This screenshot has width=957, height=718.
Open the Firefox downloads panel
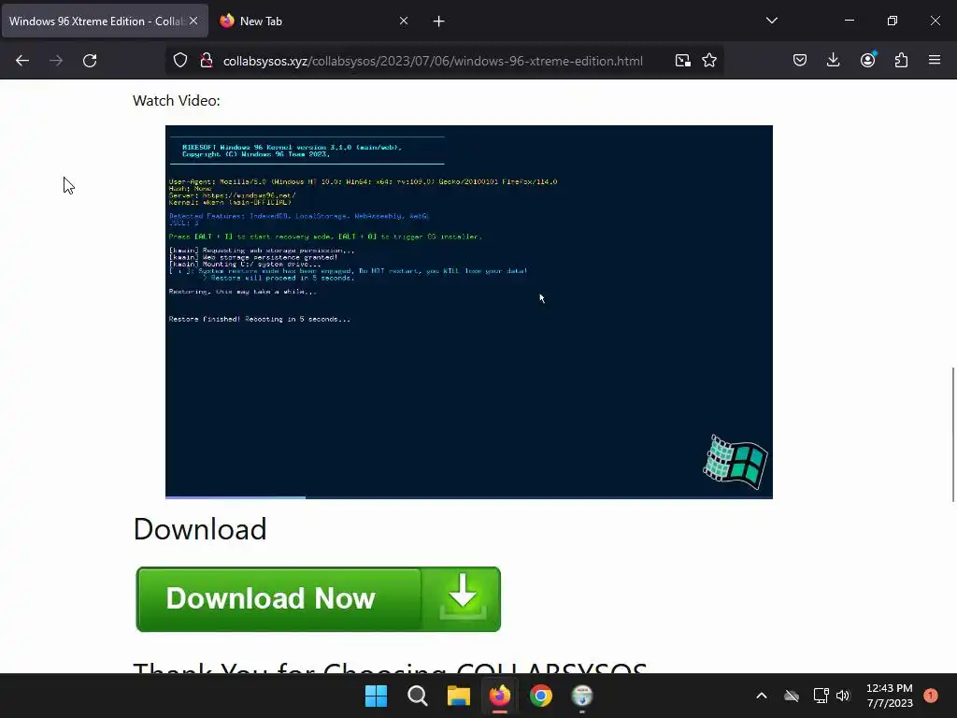833,61
